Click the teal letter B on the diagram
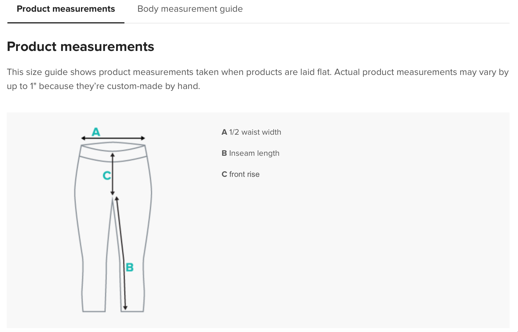Viewport: 518px width, 332px height. tap(129, 267)
